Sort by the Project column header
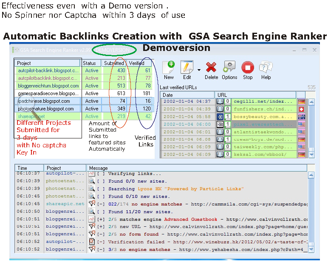 coord(47,63)
